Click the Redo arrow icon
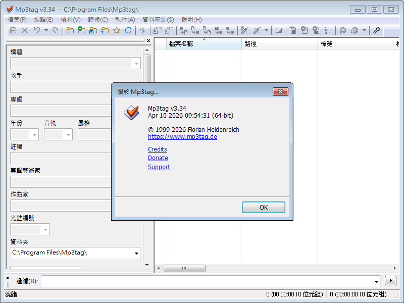 pyautogui.click(x=55, y=30)
